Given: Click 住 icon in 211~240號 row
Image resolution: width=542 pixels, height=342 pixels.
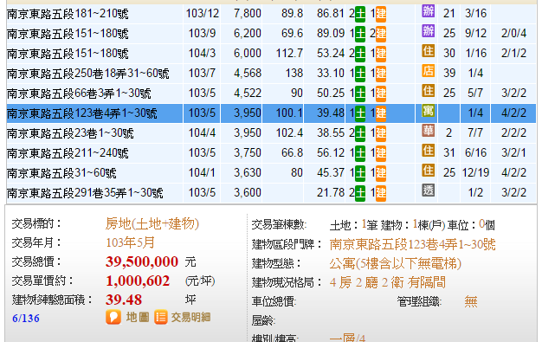Looking at the screenshot, I should pyautogui.click(x=428, y=151).
